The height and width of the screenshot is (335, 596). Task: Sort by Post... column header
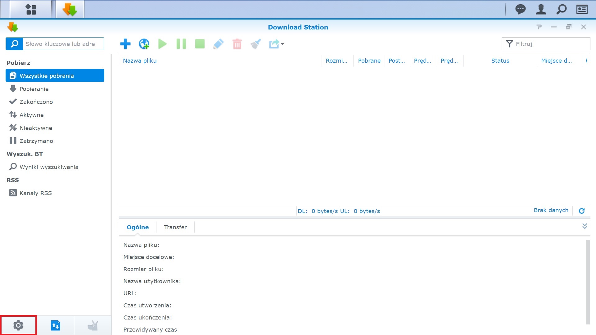coord(397,61)
